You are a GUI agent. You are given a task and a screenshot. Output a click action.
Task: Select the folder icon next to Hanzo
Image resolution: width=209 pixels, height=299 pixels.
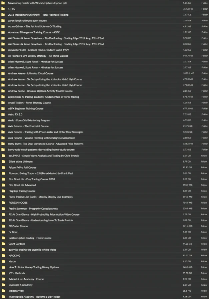point(3,261)
